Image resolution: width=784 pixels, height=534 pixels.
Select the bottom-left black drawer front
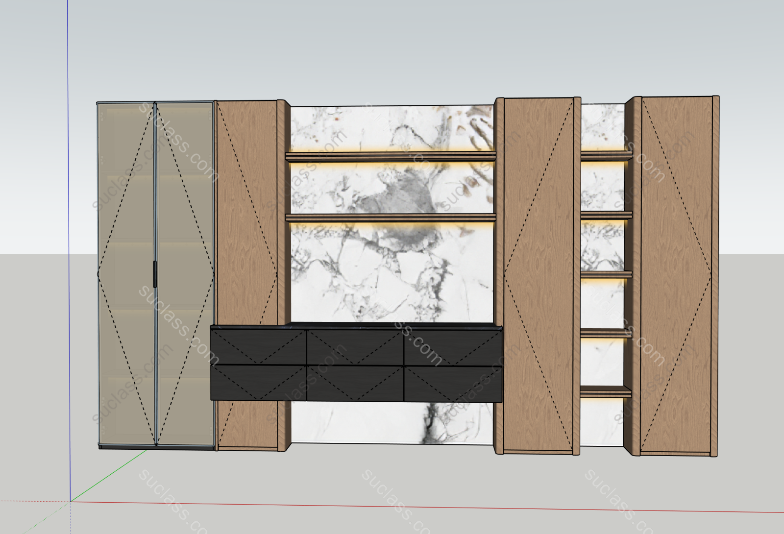[259, 383]
